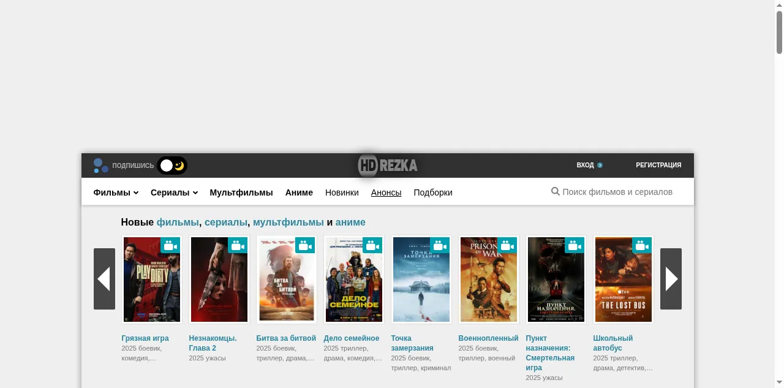The image size is (784, 388).
Task: Open the Аниме menu item
Action: (x=299, y=192)
